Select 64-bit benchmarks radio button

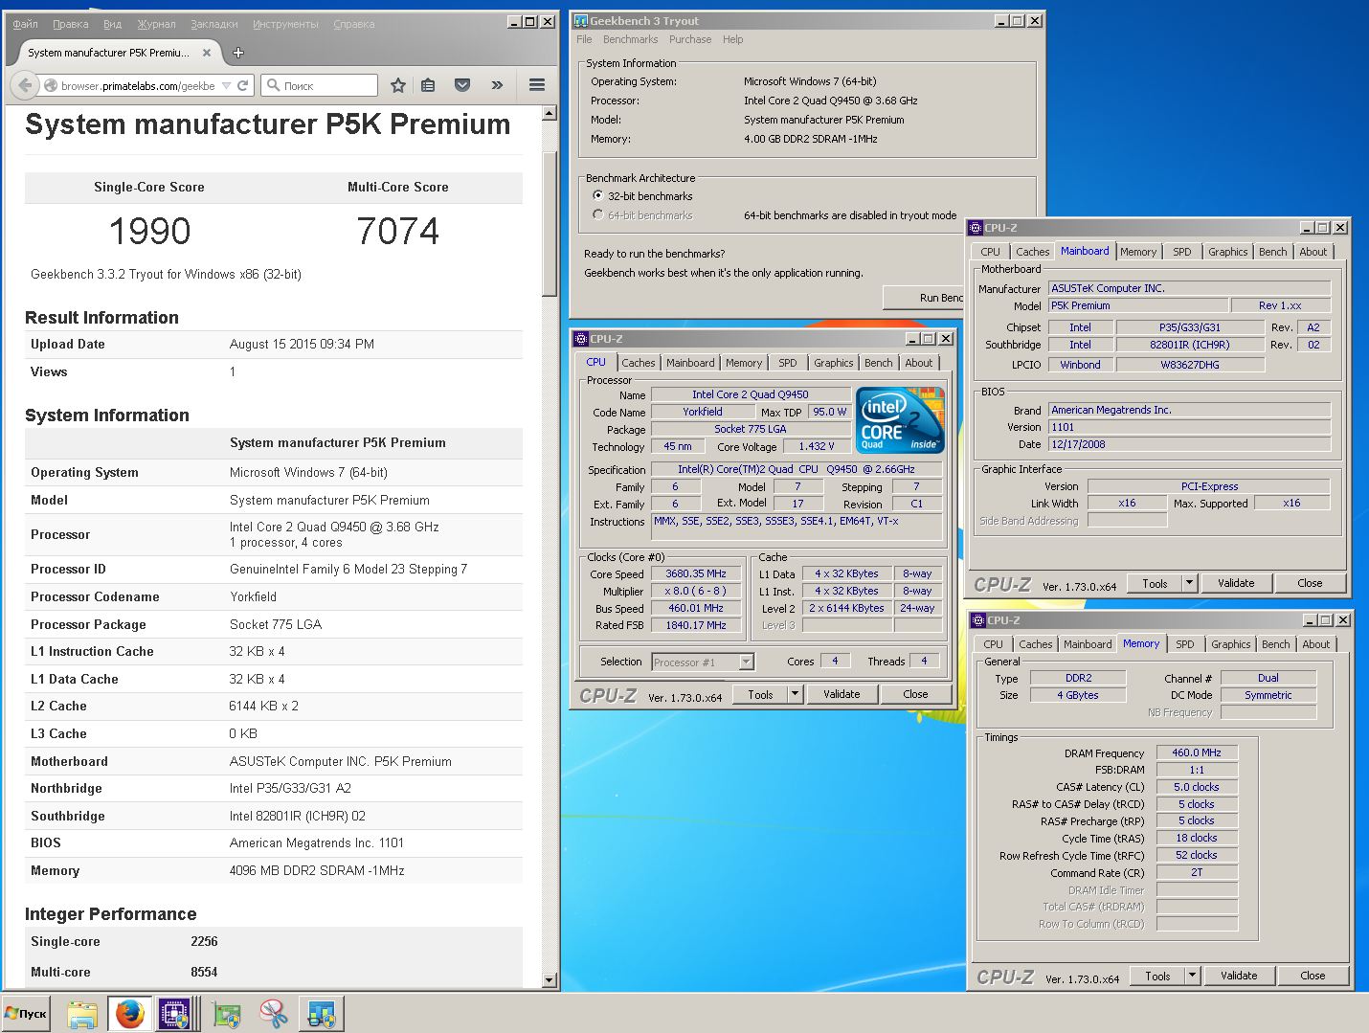point(597,214)
